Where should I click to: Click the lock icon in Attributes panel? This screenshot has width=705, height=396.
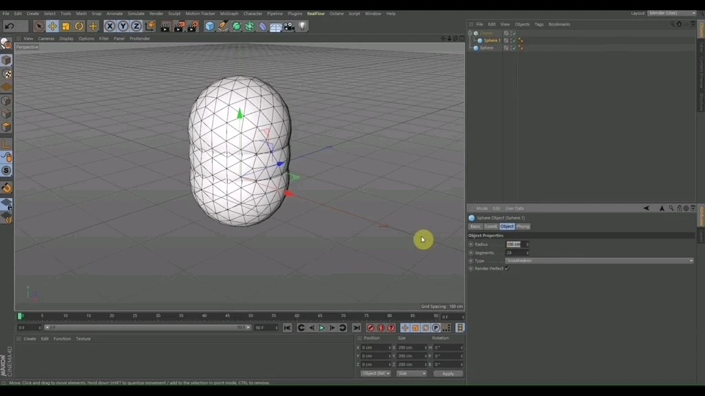[680, 208]
